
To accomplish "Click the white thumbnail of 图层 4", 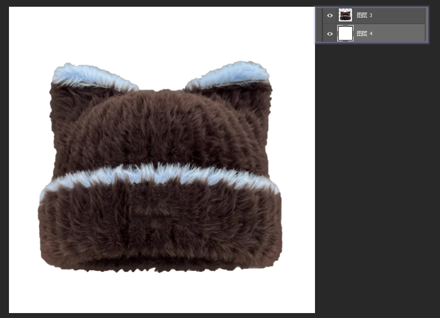I will pos(345,34).
